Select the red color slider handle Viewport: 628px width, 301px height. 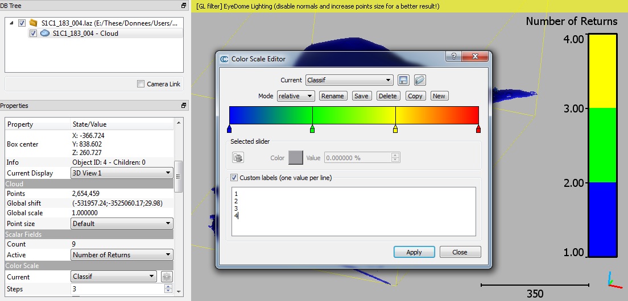click(x=478, y=129)
